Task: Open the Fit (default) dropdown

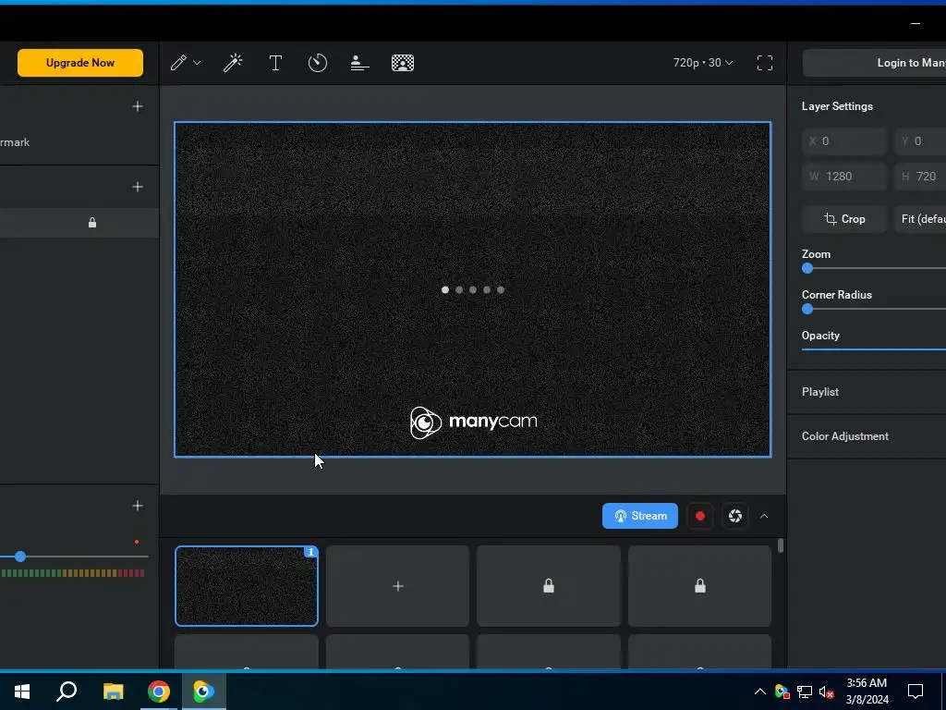Action: click(920, 219)
